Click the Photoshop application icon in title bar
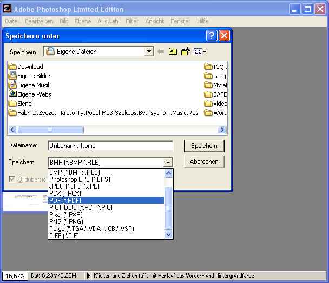 tap(7, 9)
